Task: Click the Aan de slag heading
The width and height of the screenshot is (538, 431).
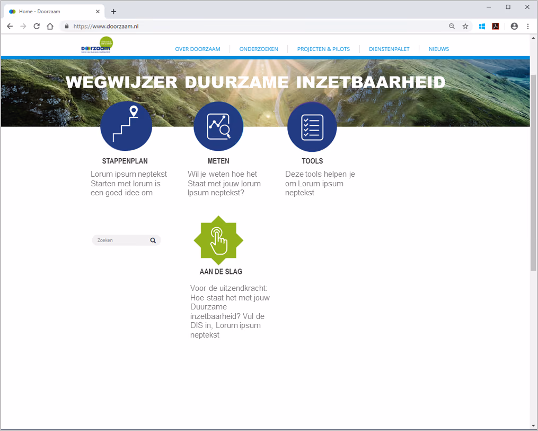Action: [221, 272]
